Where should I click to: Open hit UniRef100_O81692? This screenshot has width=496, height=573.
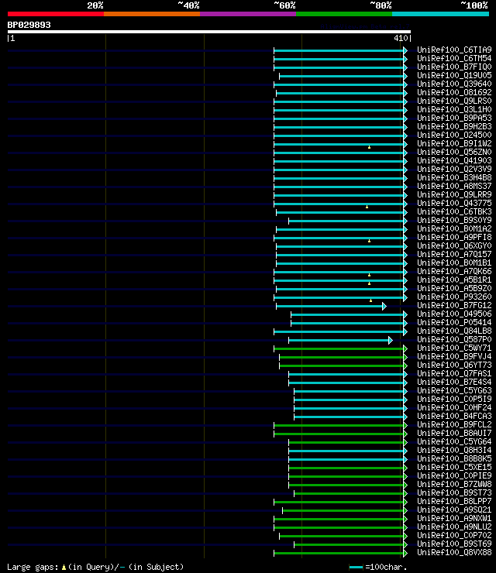454,92
